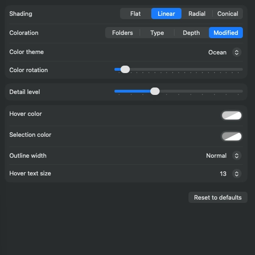Open the Selection color swatch
Screen dimensions: 255x255
tap(232, 136)
